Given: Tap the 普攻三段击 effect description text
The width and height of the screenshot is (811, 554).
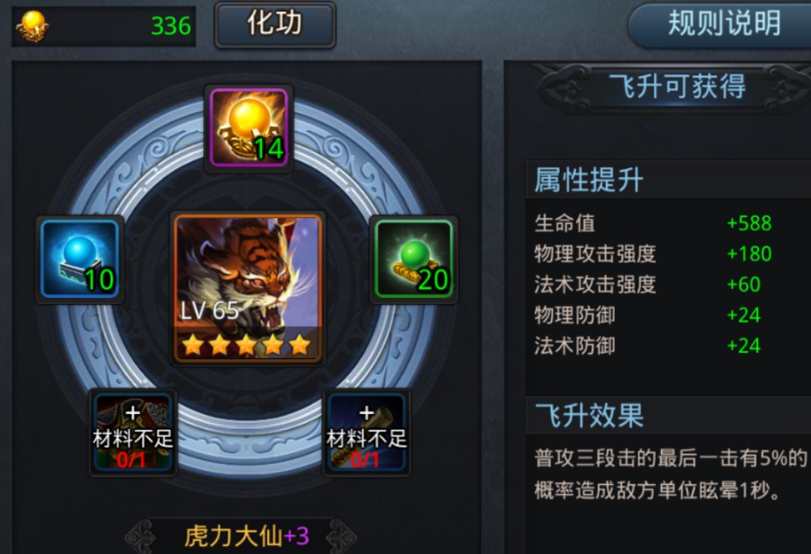Looking at the screenshot, I should click(672, 474).
